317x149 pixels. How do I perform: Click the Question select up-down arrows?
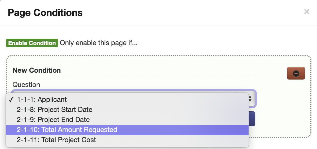point(250,99)
